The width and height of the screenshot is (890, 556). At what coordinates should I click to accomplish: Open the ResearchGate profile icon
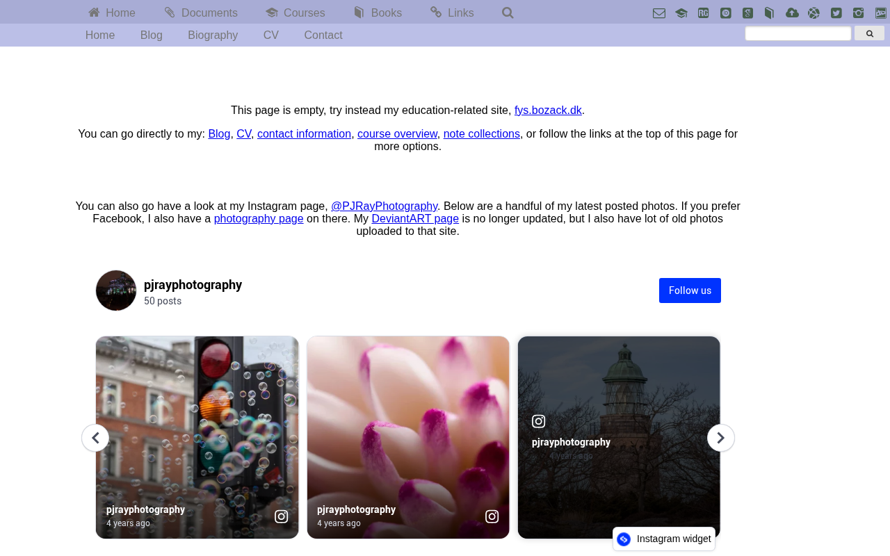704,13
